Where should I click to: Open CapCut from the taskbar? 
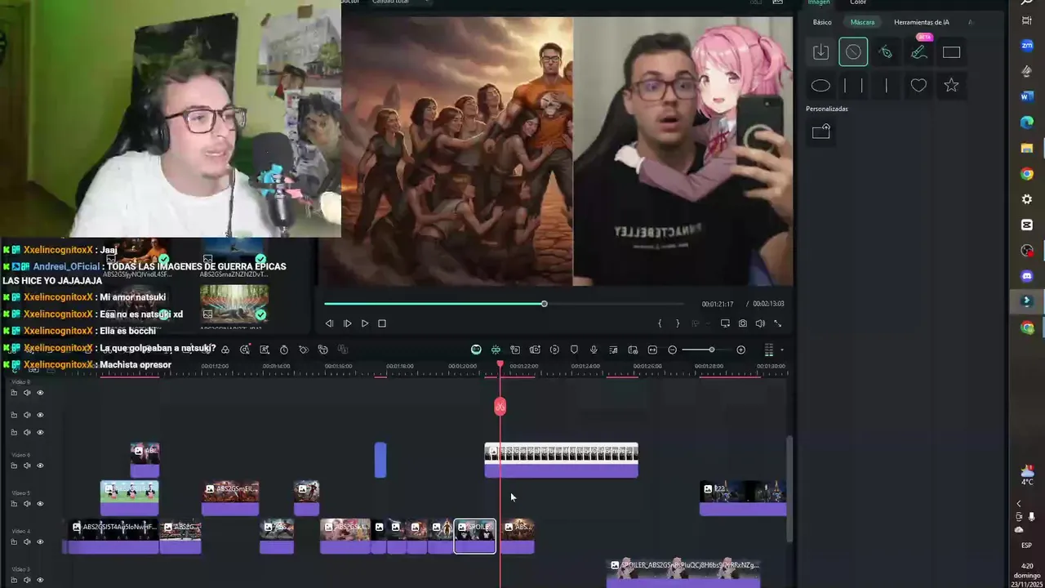[1027, 225]
